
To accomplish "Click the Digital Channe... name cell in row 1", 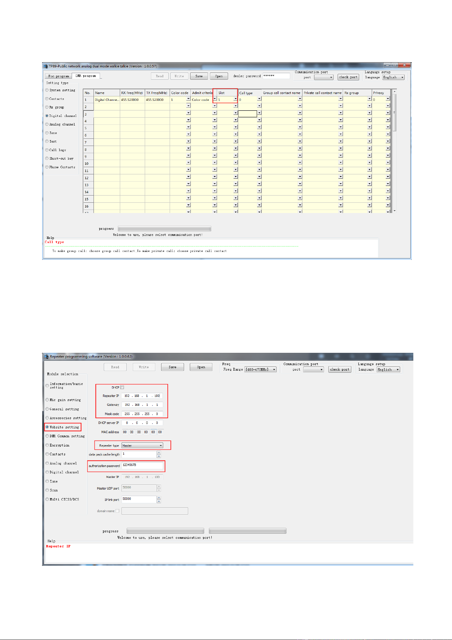I will point(107,100).
